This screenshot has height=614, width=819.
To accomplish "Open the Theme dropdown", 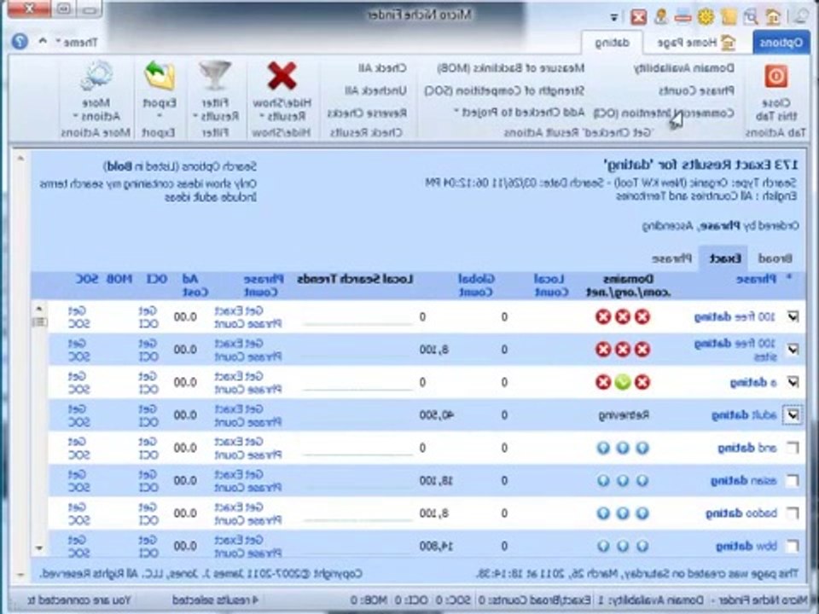I will coord(76,43).
